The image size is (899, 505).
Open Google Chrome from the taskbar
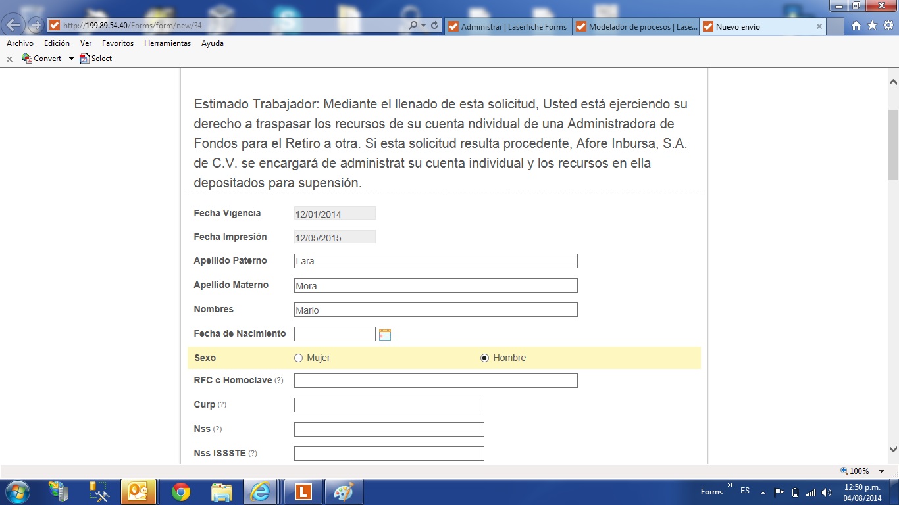click(181, 492)
